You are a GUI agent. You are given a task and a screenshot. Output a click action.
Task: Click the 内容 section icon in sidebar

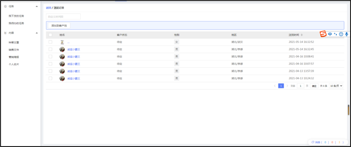[x=5, y=33]
